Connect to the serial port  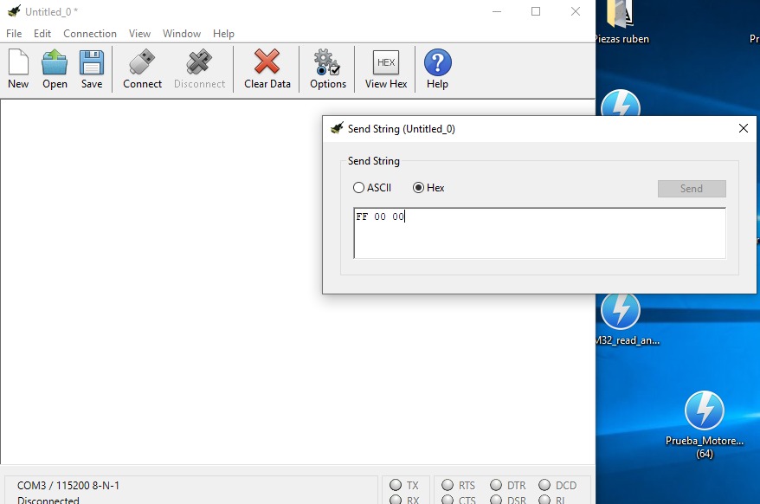(142, 69)
